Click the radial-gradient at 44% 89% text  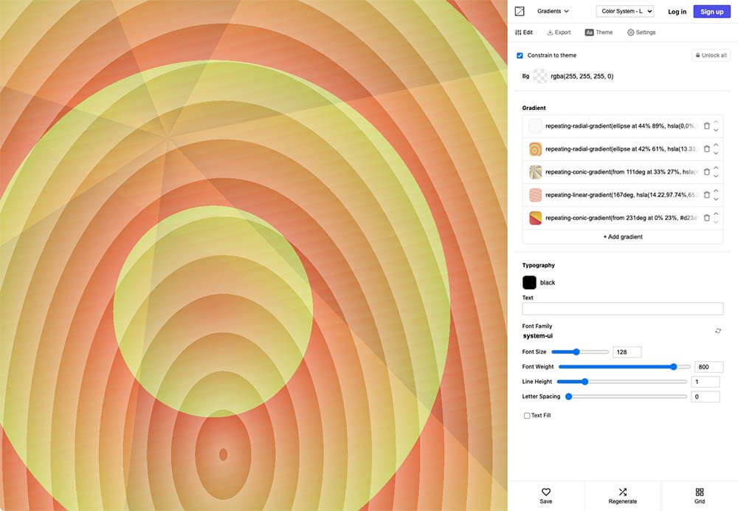(621, 126)
